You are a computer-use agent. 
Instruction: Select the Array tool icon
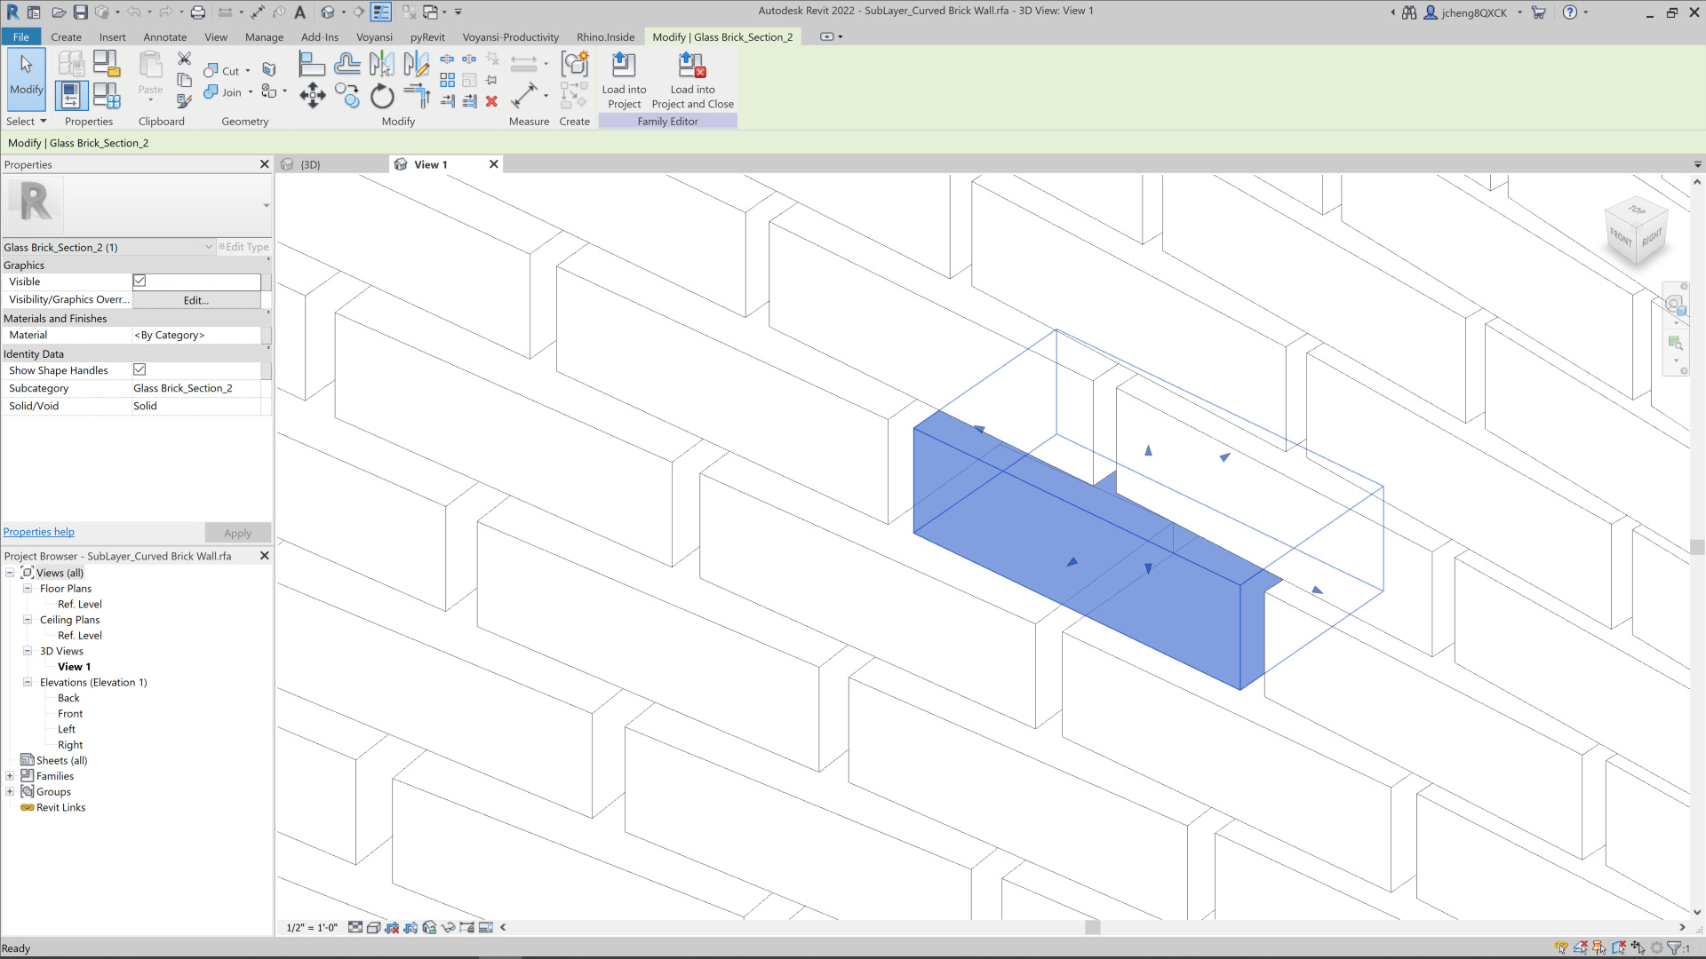point(447,81)
